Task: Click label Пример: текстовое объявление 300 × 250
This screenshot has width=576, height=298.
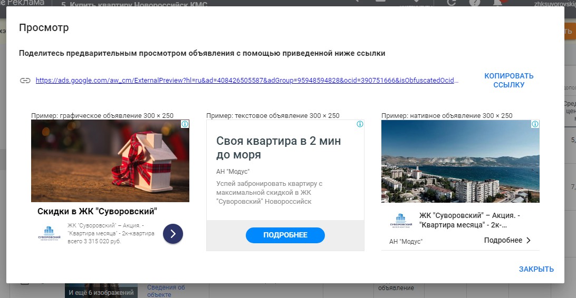Action: [x=273, y=115]
